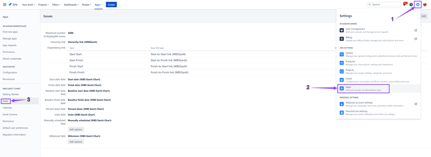This screenshot has width=431, height=157.
Task: Click the Create button
Action: click(111, 5)
